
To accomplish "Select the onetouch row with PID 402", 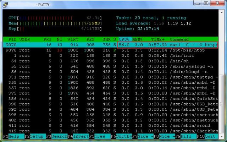I will (x=110, y=120).
